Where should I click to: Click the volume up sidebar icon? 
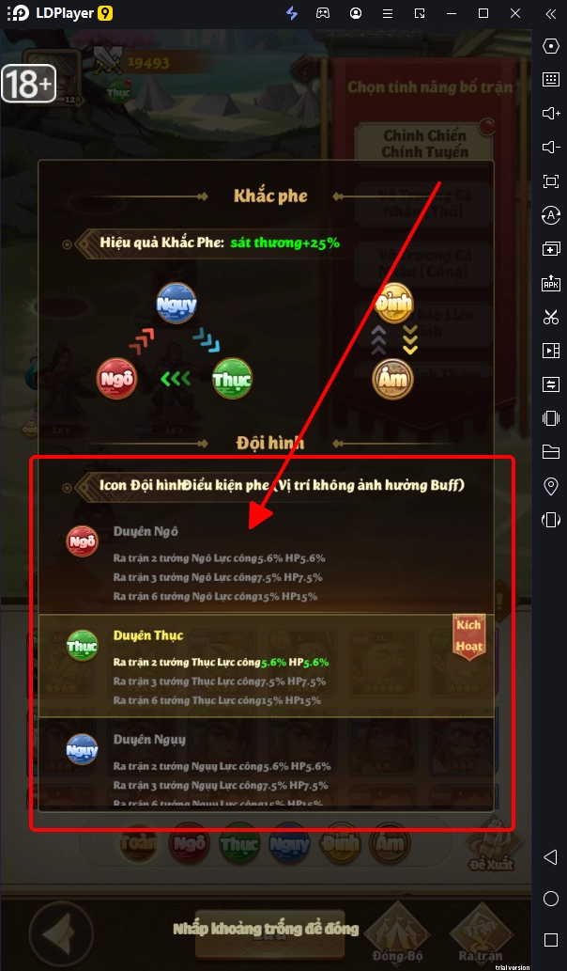550,113
